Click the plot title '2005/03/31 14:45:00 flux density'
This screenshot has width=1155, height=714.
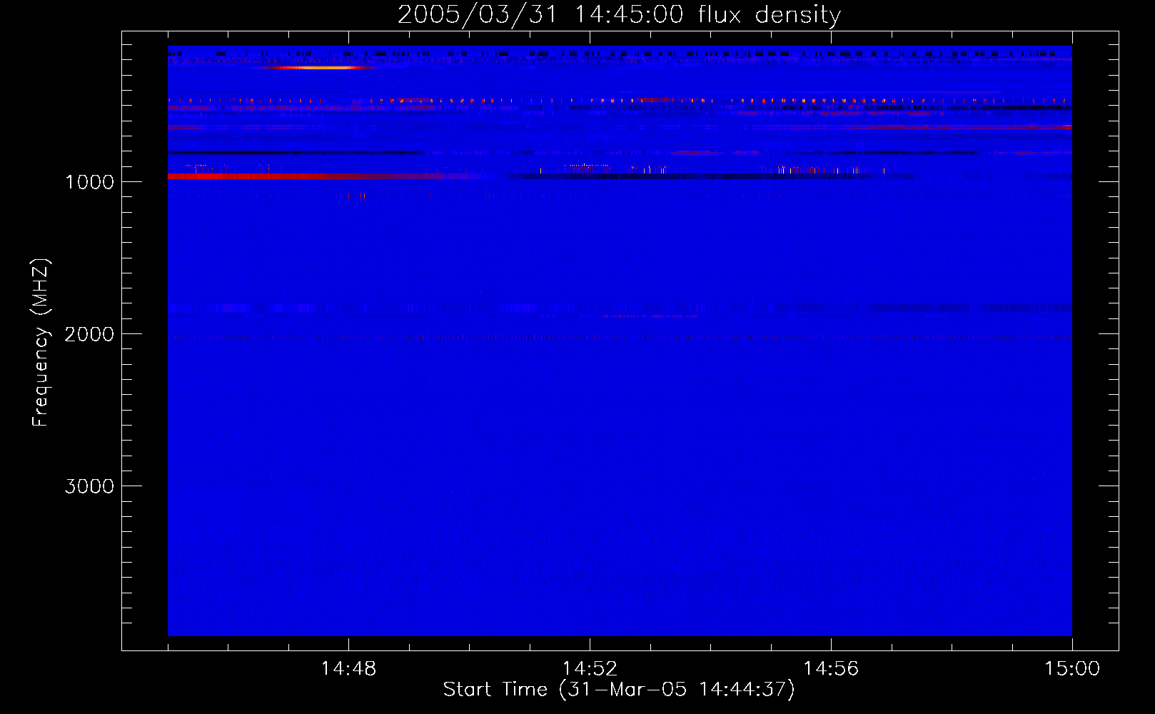coord(619,15)
